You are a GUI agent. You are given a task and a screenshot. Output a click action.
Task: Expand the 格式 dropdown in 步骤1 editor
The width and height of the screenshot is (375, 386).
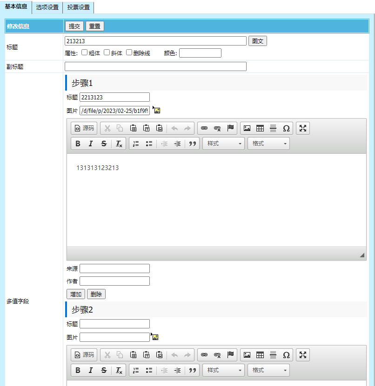[269, 144]
